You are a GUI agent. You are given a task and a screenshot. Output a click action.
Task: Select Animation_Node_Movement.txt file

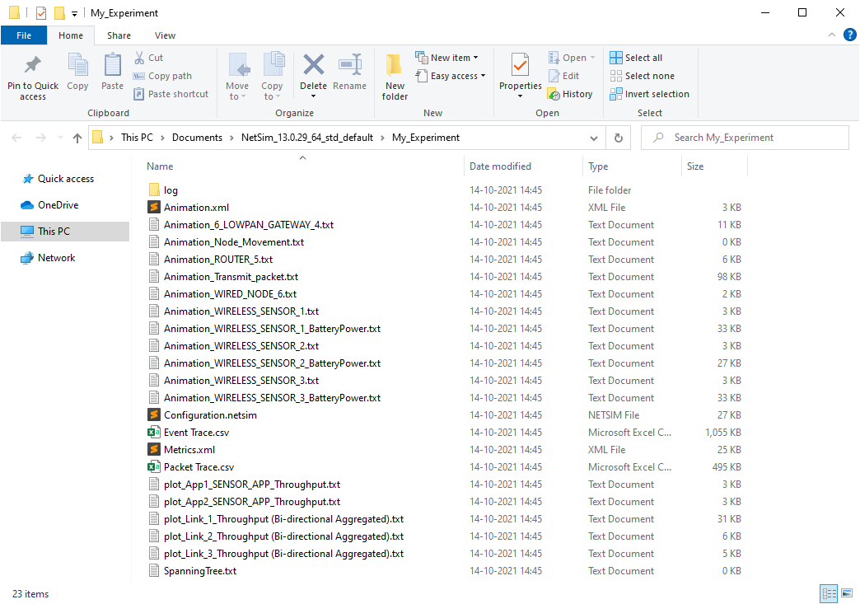coord(234,242)
